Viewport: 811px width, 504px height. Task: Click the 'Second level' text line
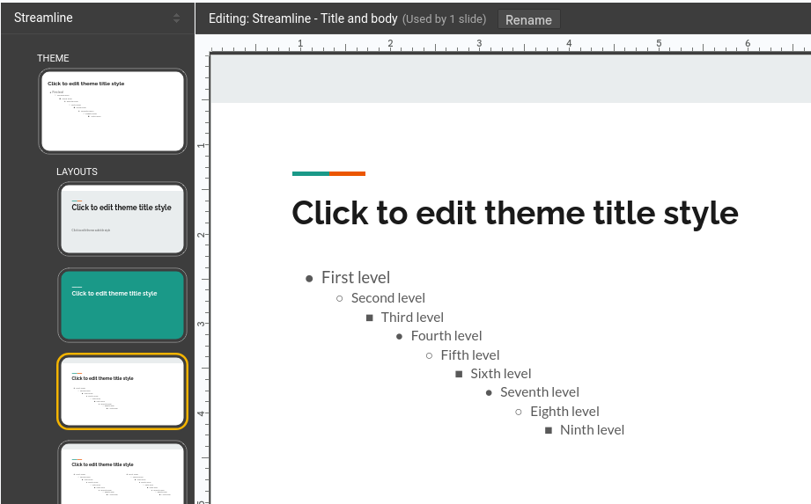(x=387, y=298)
